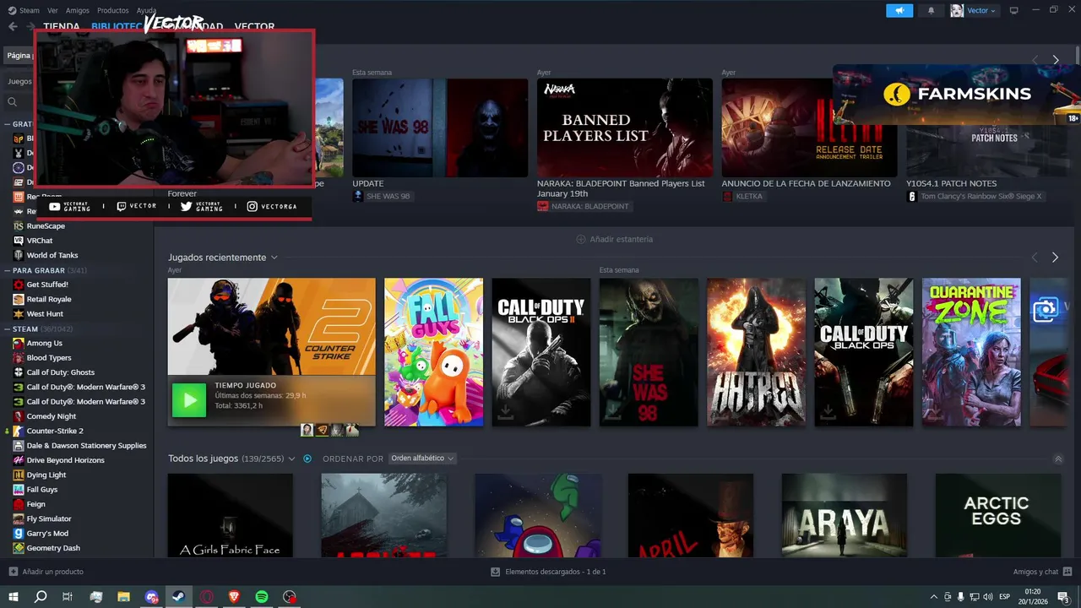
Task: Open the notifications bell
Action: point(932,10)
